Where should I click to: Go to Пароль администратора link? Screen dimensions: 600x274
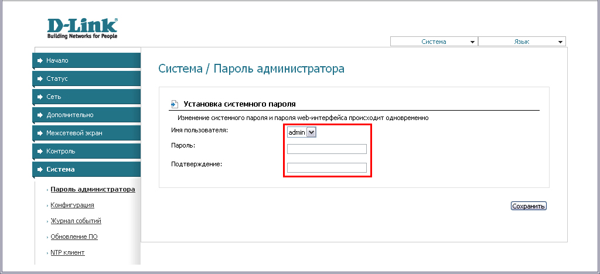pyautogui.click(x=93, y=189)
